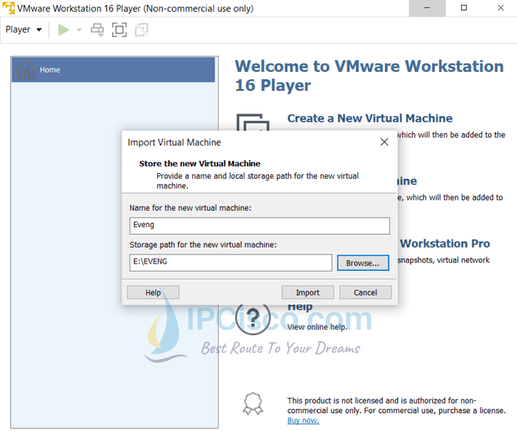The height and width of the screenshot is (437, 517).
Task: Close the VMware Player window
Action: pos(500,8)
